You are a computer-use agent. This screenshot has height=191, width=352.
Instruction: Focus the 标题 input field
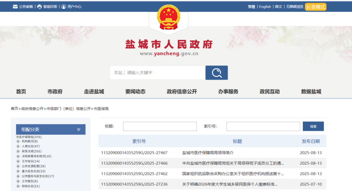click(x=160, y=126)
